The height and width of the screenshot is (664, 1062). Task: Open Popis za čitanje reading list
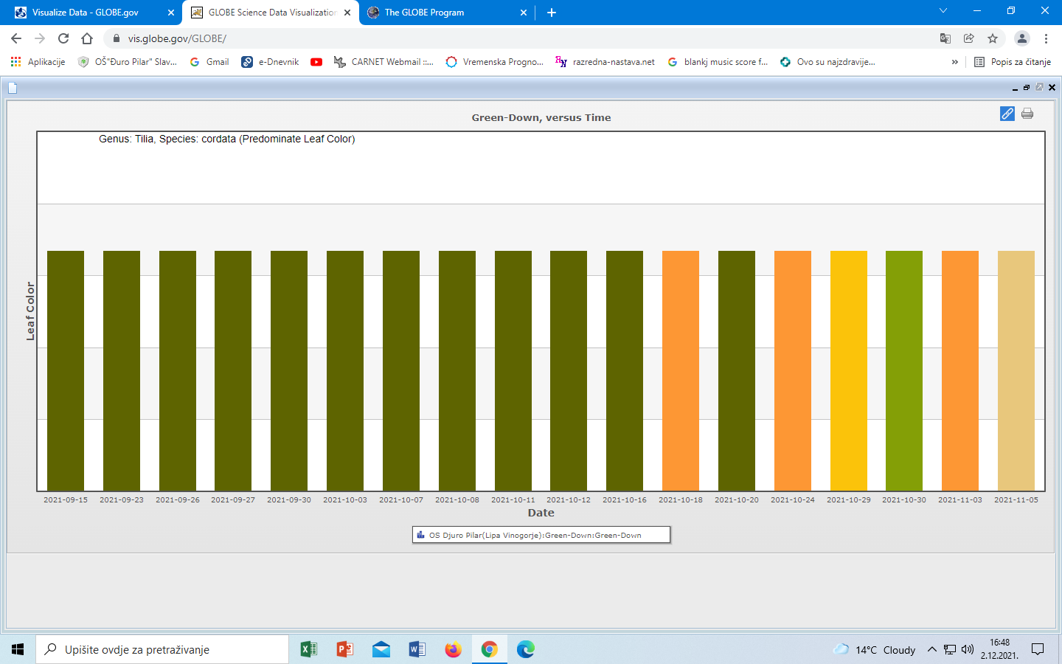point(1013,62)
